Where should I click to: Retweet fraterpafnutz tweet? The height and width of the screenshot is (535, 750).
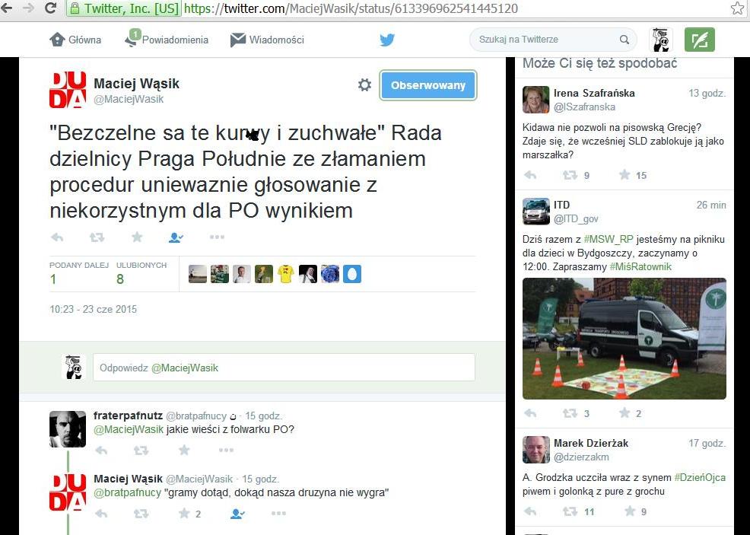click(141, 450)
